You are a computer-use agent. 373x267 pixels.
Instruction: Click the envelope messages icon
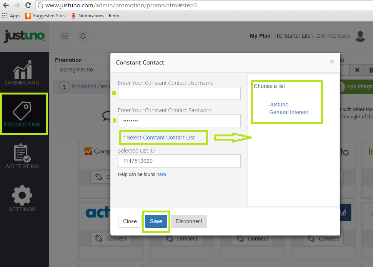tap(65, 36)
